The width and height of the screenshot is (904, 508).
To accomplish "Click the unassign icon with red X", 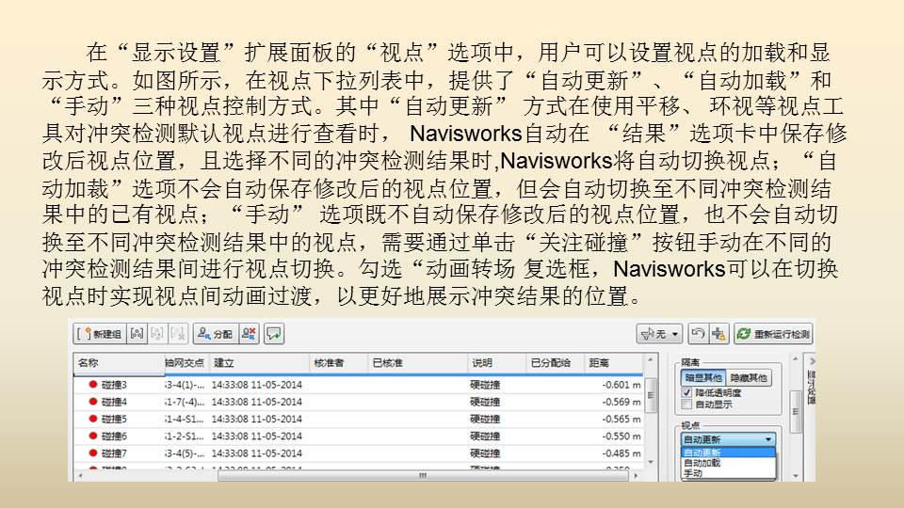I will click(249, 334).
